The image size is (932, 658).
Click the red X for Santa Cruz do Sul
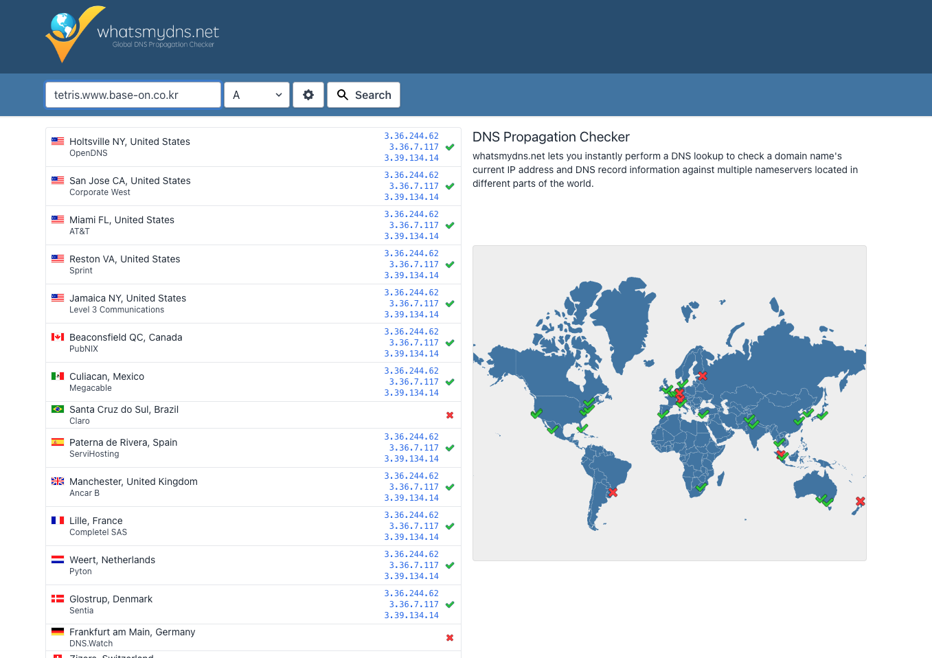pos(450,415)
